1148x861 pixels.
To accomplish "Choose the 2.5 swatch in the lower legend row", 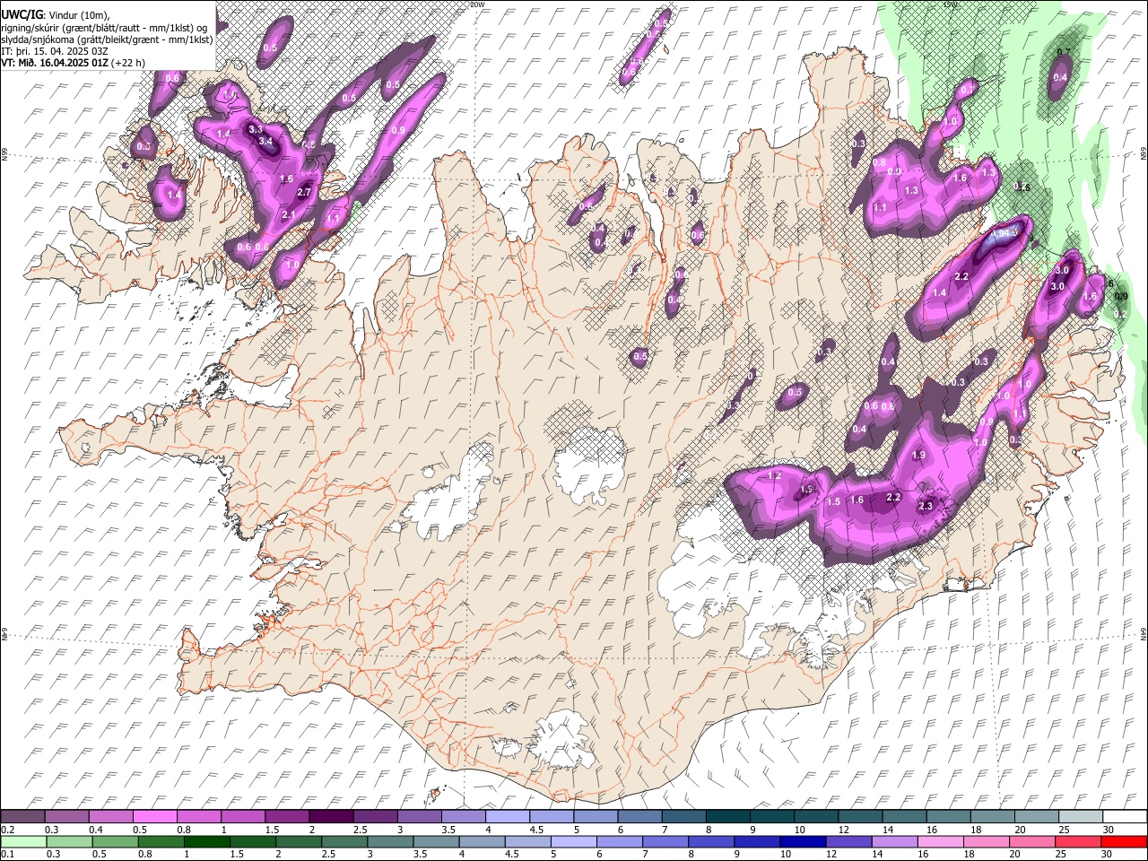I will tap(344, 841).
